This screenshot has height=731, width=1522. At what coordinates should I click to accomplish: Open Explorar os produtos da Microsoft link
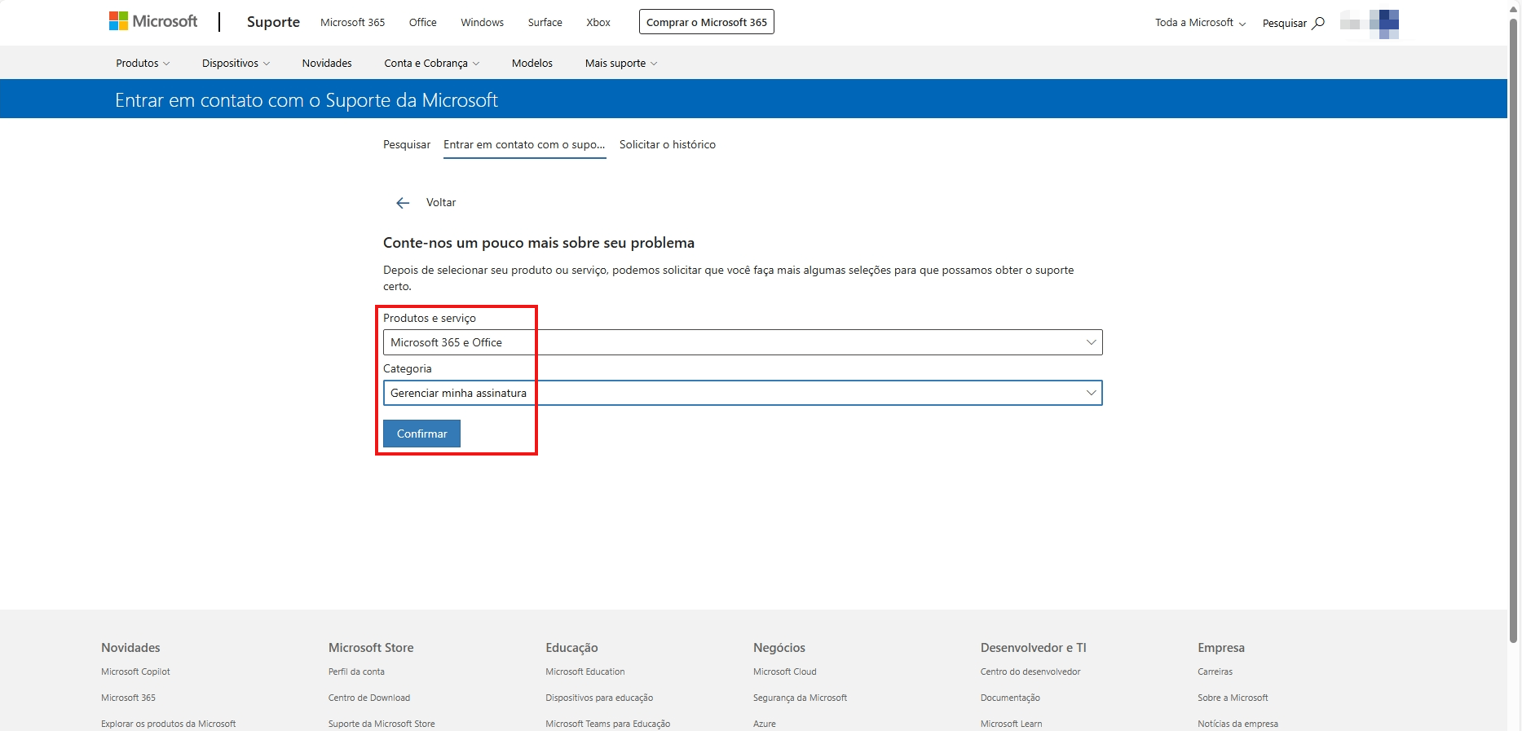[x=168, y=724]
